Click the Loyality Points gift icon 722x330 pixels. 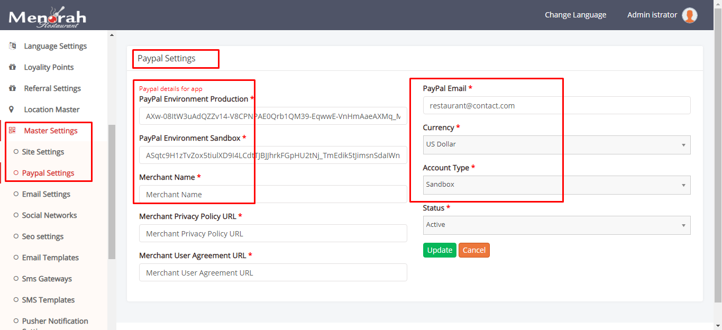tap(12, 67)
